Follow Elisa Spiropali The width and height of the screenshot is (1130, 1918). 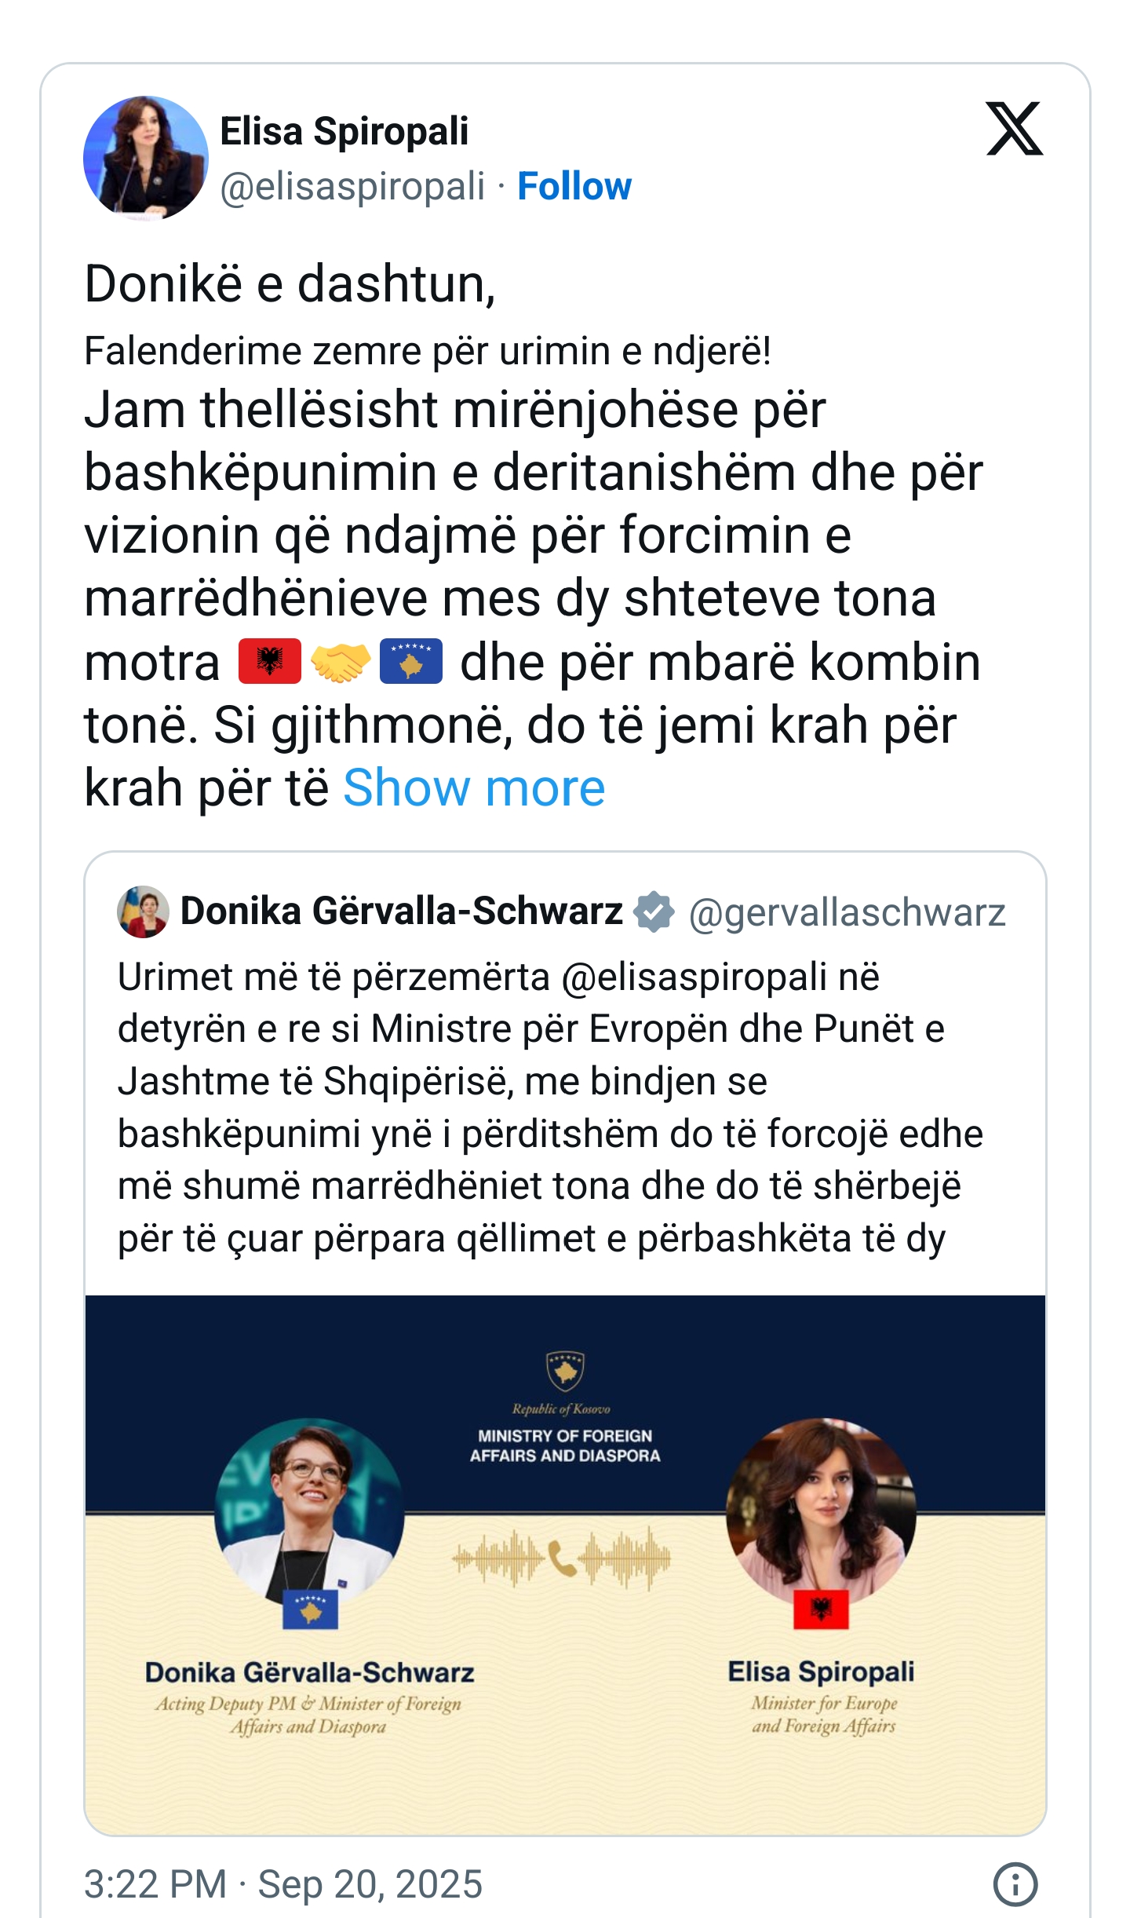pos(574,187)
